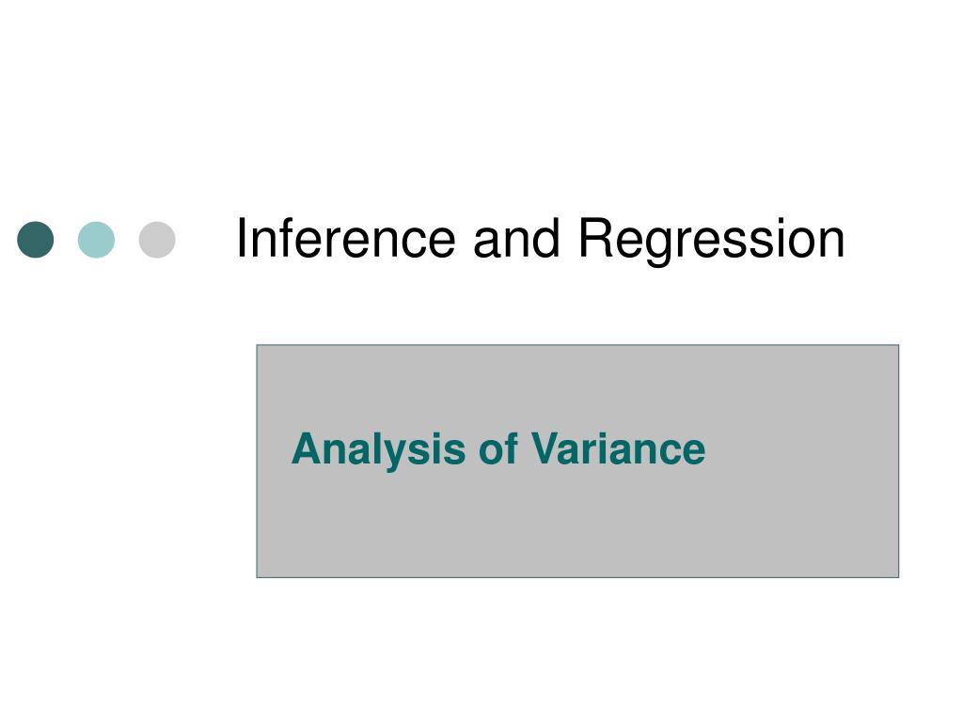This screenshot has width=963, height=722.
Task: Select the gray subtitle box background
Action: coord(577,461)
